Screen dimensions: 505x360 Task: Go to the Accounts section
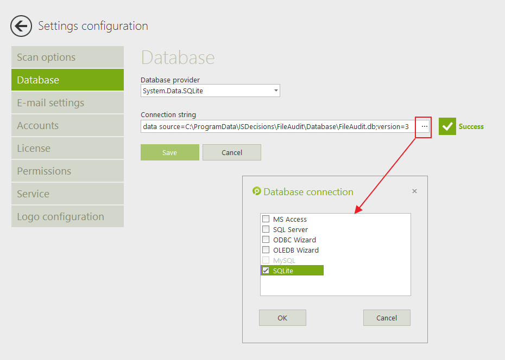coord(67,125)
